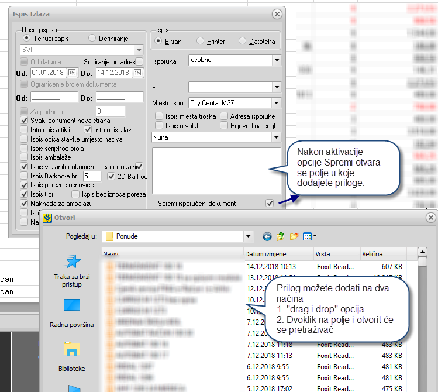Viewport: 438px width, 392px height.
Task: Enable Ispis mjesta troška checkbox
Action: tap(158, 116)
